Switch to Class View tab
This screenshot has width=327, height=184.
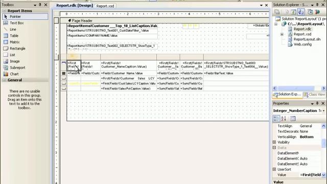click(315, 95)
